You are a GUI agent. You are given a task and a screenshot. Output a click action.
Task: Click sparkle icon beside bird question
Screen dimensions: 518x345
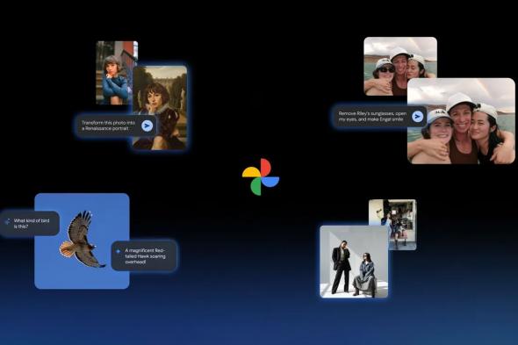click(7, 222)
